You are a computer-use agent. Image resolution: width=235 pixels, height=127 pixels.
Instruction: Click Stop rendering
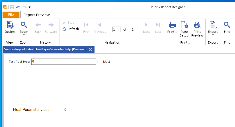point(69,23)
